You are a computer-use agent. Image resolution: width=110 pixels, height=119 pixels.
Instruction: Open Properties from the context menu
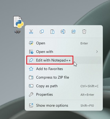[x=64, y=94]
